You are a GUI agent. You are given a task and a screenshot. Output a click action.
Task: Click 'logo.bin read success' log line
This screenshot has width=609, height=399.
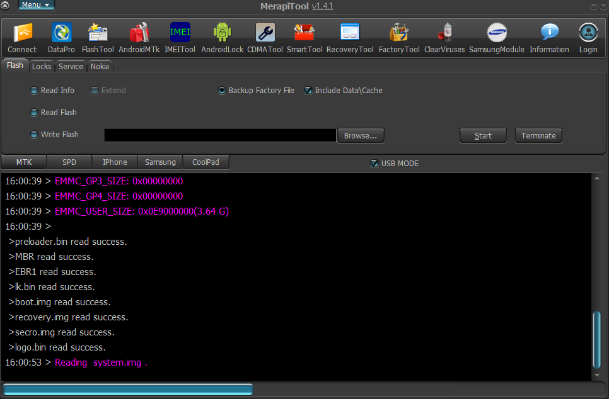[x=57, y=347]
